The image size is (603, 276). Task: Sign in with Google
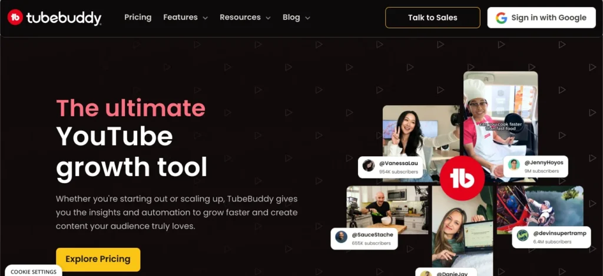[542, 18]
